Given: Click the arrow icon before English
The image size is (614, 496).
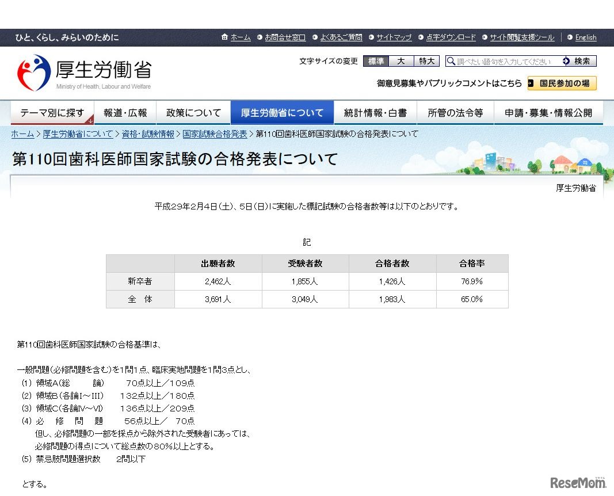Looking at the screenshot, I should 570,37.
